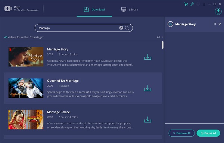Viewport: 224px width, 143px height.
Task: Open the All filter dropdown
Action: [160, 37]
